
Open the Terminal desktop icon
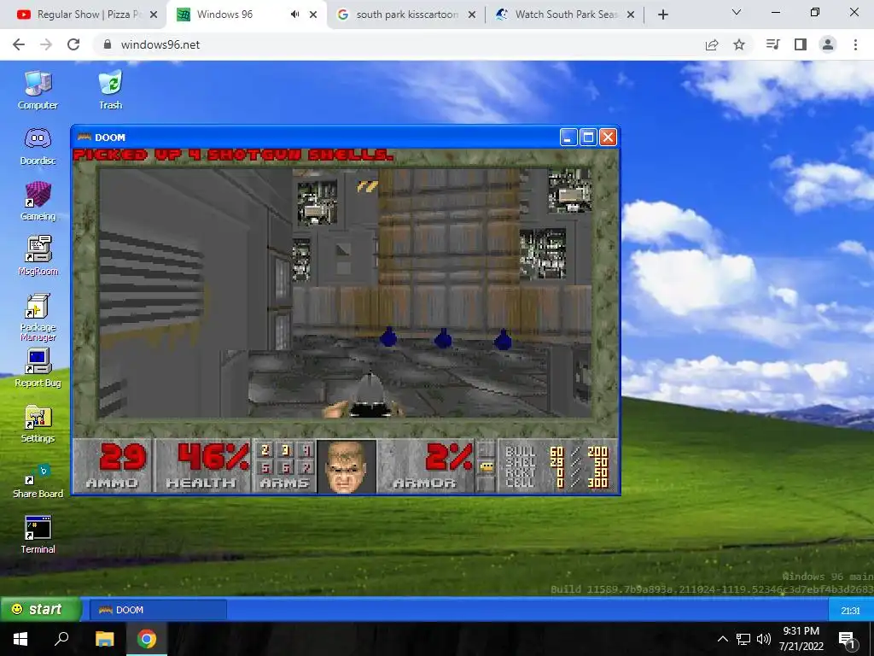[x=38, y=535]
